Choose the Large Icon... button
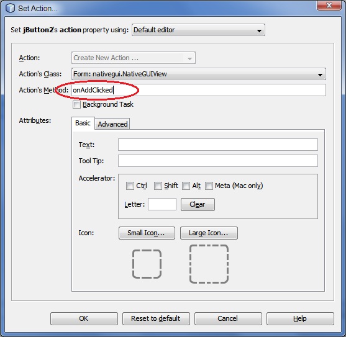Viewport: 346px width, 337px height. pos(209,233)
